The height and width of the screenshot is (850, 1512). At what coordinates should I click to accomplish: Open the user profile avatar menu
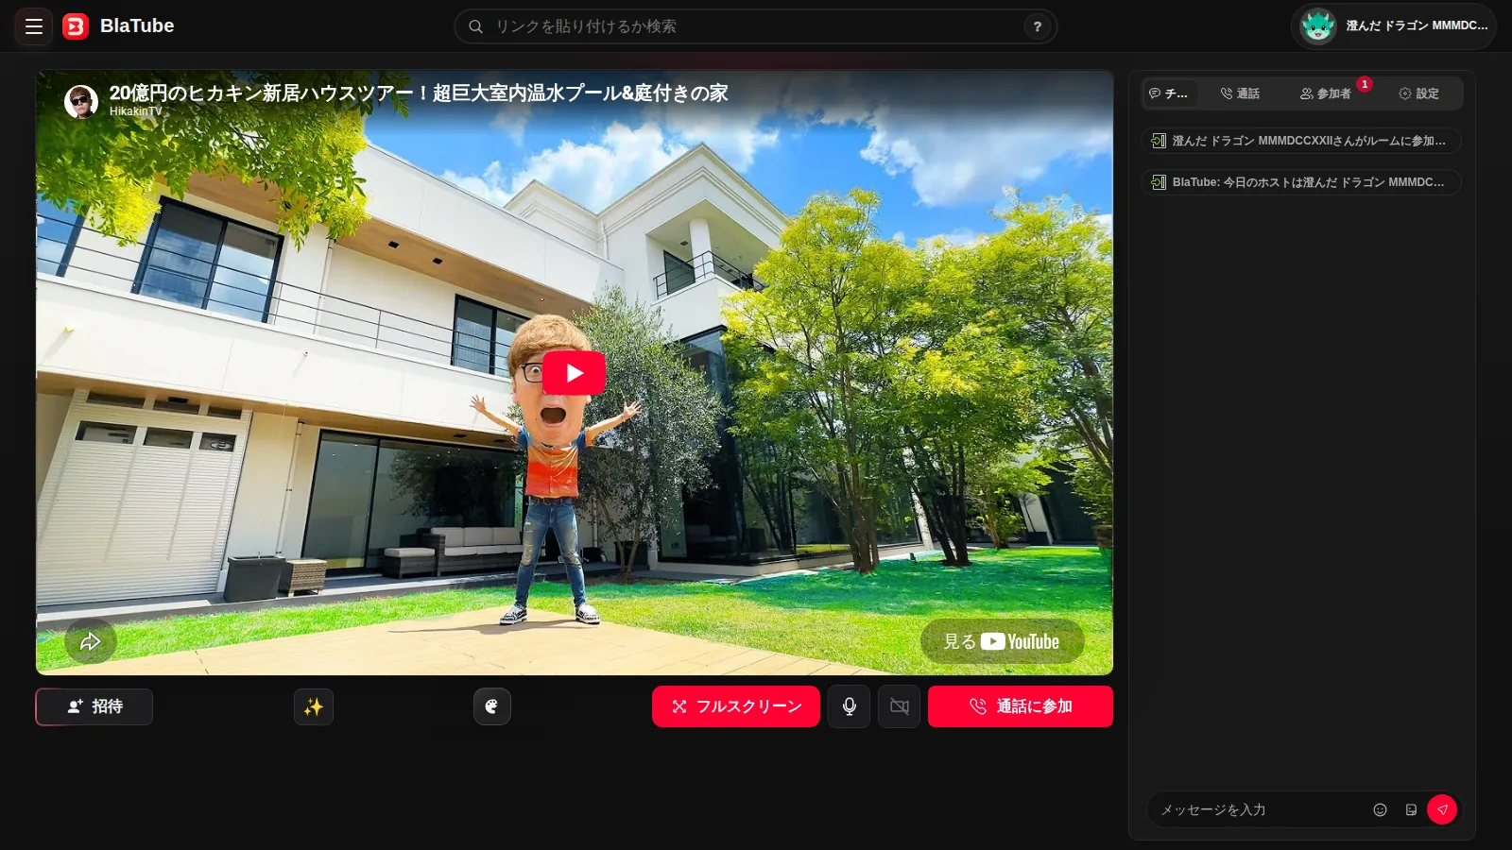point(1393,26)
